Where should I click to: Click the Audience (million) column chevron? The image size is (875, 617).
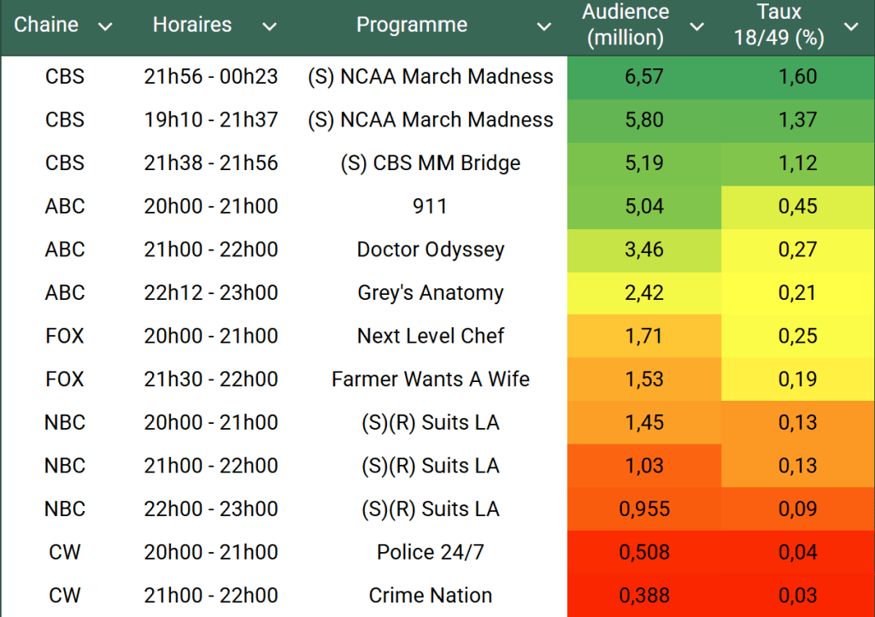(x=697, y=26)
